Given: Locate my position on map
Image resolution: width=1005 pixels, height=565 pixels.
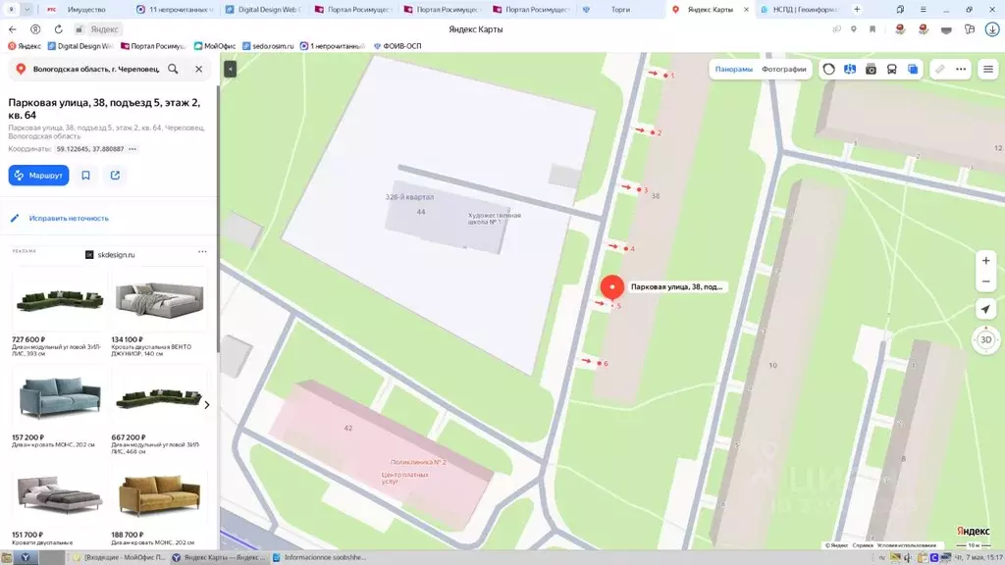Looking at the screenshot, I should click(x=985, y=309).
